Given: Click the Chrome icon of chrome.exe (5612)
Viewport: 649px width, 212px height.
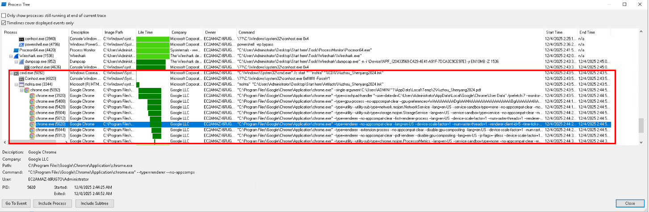Looking at the screenshot, I should [32, 118].
